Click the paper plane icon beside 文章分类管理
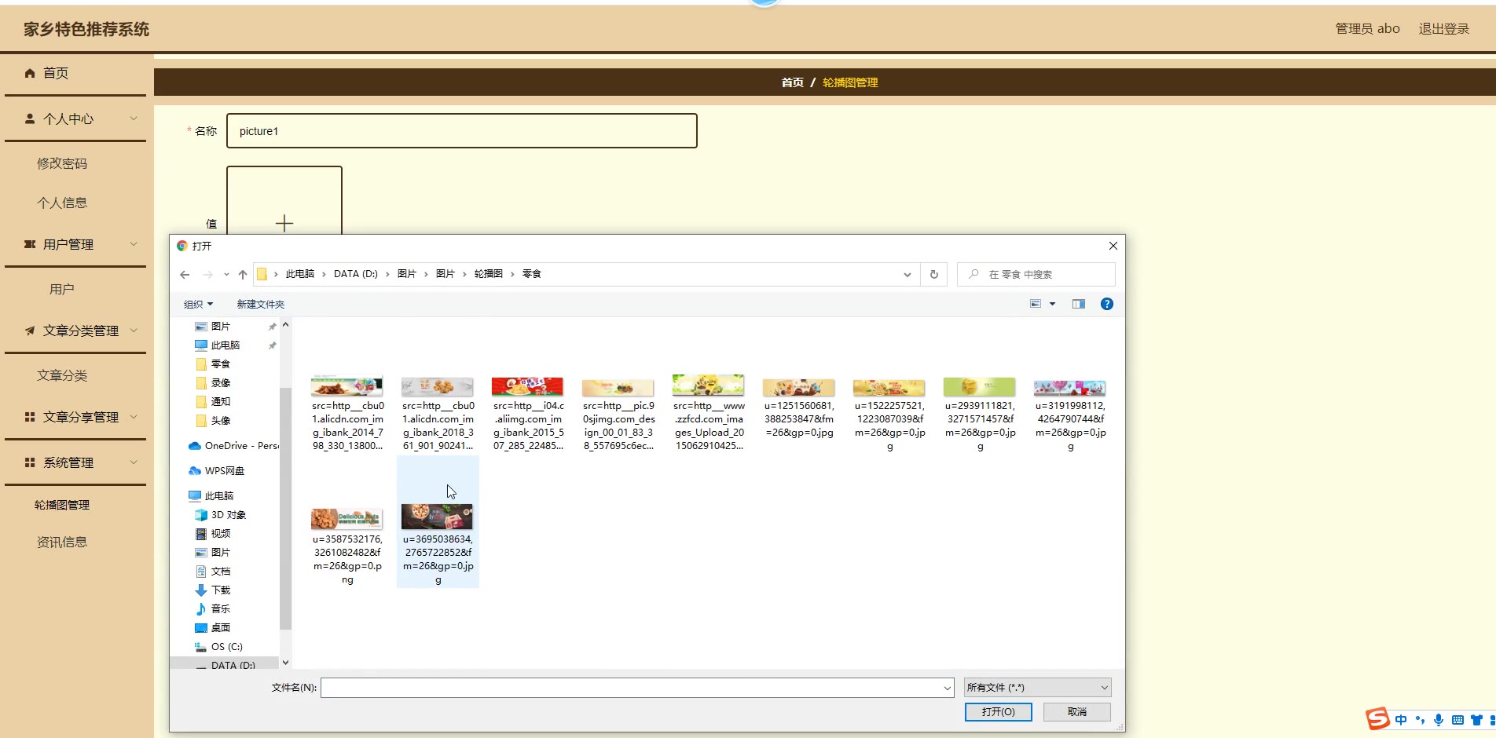This screenshot has width=1496, height=738. click(30, 331)
